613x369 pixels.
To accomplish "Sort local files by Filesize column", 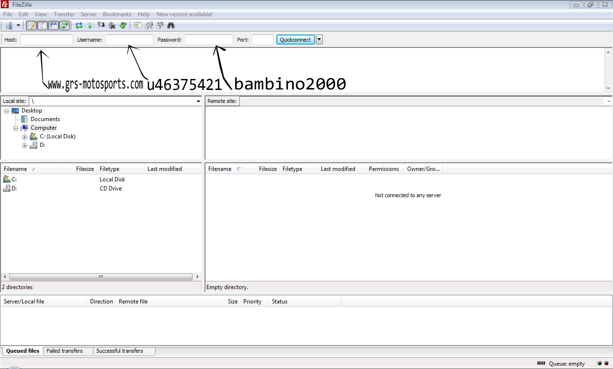I will (x=78, y=169).
